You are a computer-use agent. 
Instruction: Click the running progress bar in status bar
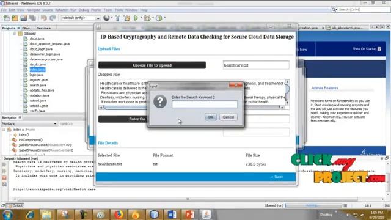tap(314, 205)
